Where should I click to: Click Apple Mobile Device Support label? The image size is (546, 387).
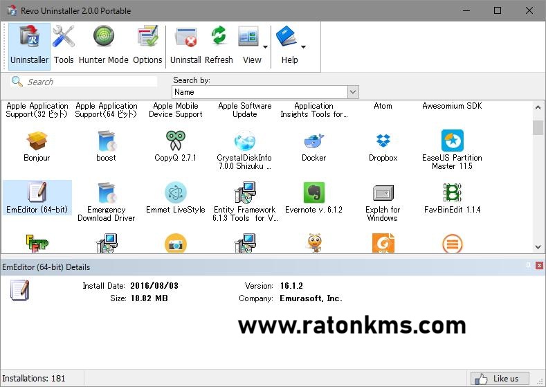click(176, 110)
